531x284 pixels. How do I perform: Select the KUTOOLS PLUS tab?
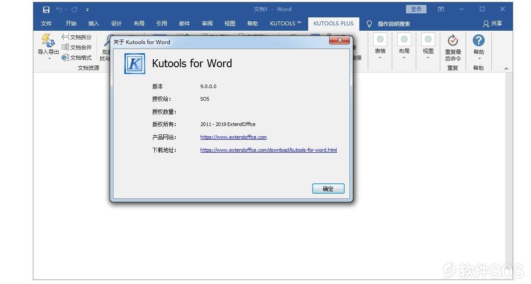(x=333, y=24)
